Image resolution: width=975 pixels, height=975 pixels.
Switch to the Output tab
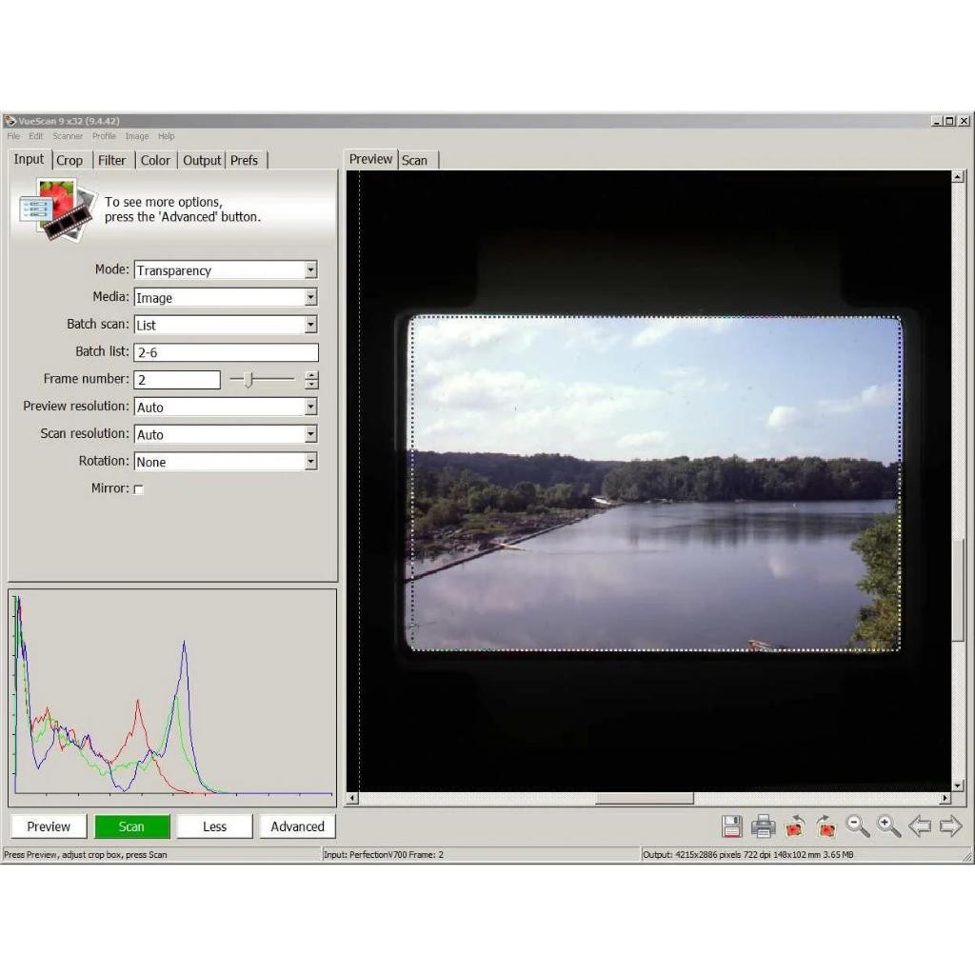click(x=202, y=160)
